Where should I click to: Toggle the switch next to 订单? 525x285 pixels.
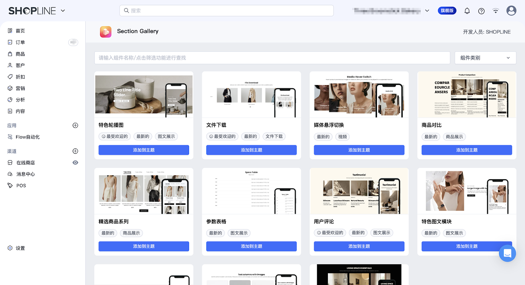(73, 42)
